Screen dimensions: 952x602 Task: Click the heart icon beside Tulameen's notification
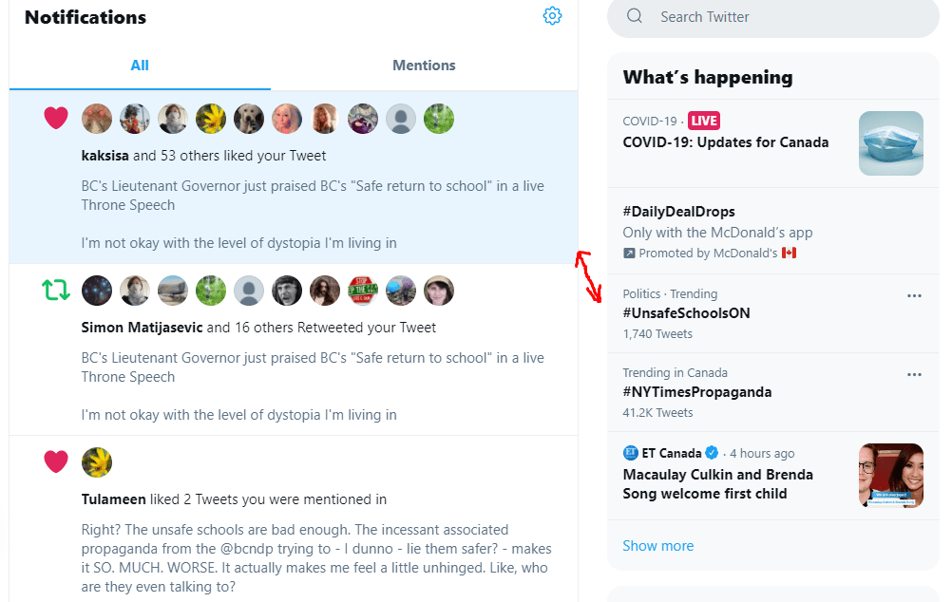(x=56, y=462)
